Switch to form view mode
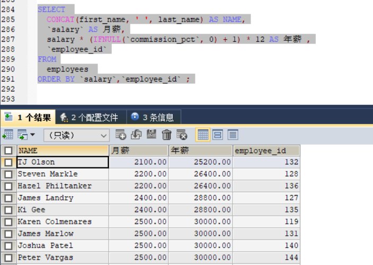 tap(218, 135)
